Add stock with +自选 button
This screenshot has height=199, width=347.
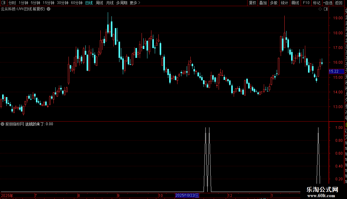(328, 3)
